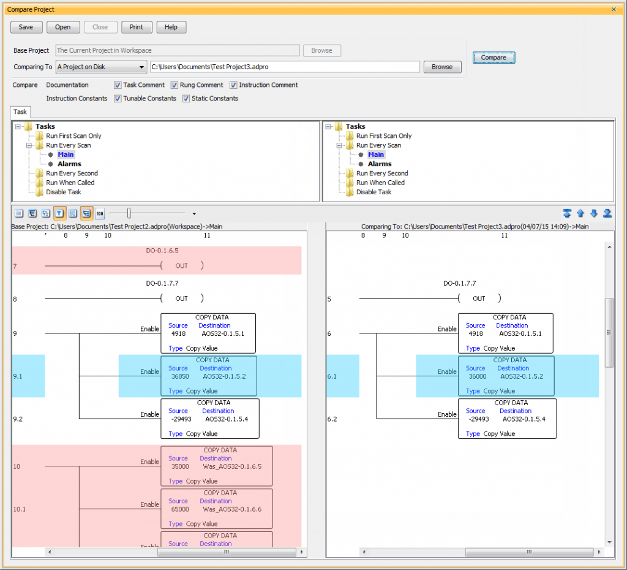Navigate to the previous difference
Screen dimensions: 627x570
(x=580, y=213)
